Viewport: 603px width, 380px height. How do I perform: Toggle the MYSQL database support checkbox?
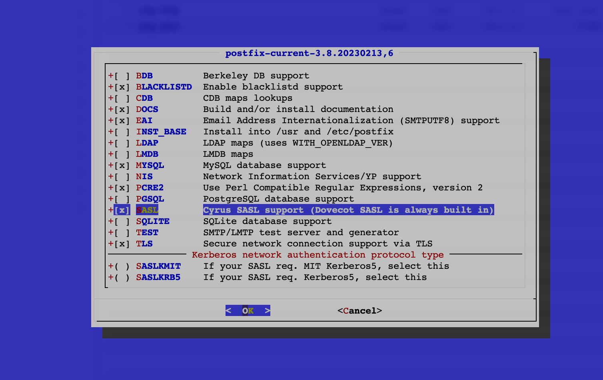pos(122,166)
